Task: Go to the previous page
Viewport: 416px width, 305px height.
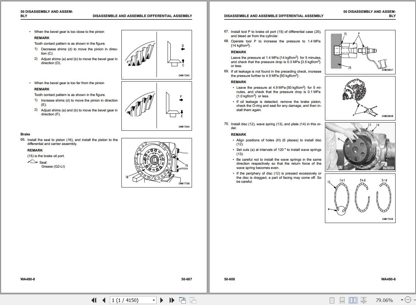Action: click(x=104, y=300)
